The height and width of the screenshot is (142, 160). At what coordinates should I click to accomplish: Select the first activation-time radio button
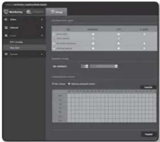(53, 84)
